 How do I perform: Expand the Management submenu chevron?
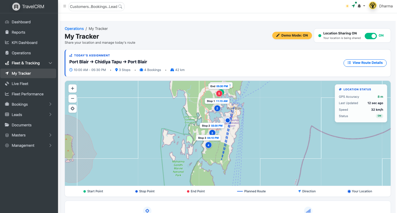50,145
